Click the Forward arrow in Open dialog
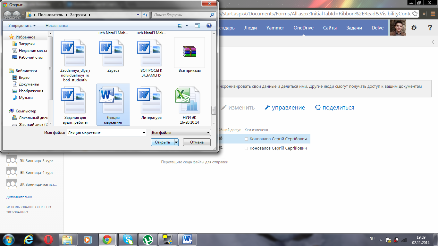The width and height of the screenshot is (438, 246). tap(16, 15)
